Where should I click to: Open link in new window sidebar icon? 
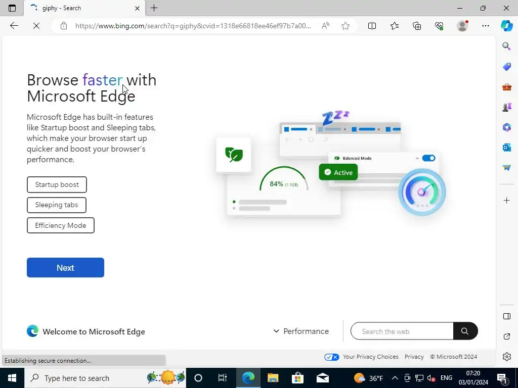pos(506,336)
